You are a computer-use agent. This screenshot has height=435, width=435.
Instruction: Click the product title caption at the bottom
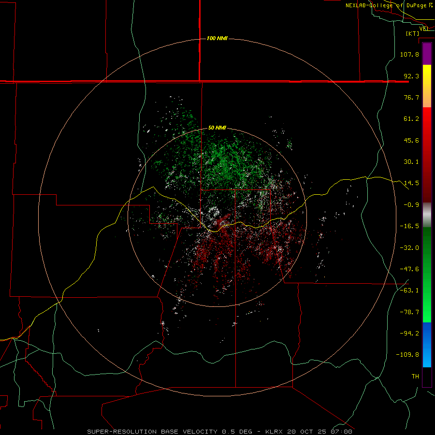(219, 432)
